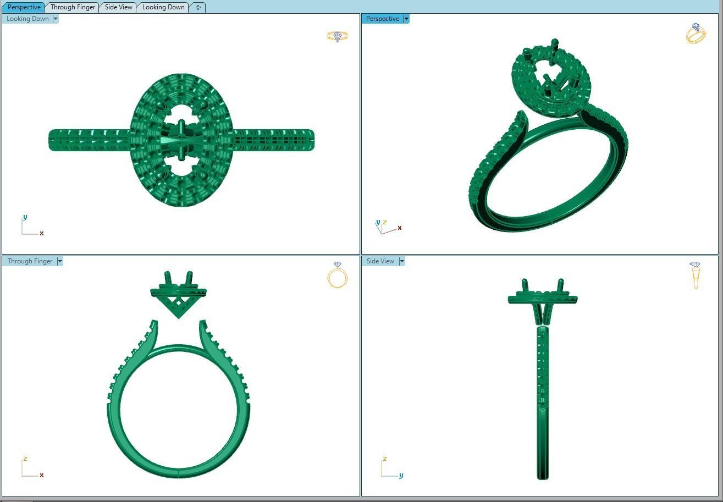Click the side ring icon in Side View
Viewport: 723px width, 502px height.
(x=695, y=275)
